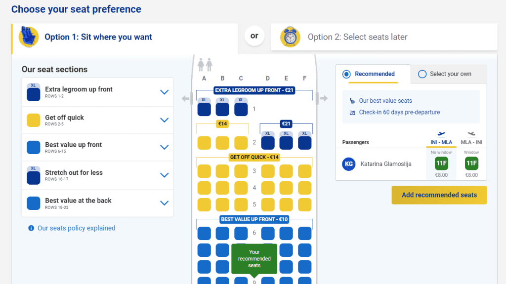Select the 'Select your own' radio option
Image resolution: width=506 pixels, height=284 pixels.
pos(422,74)
